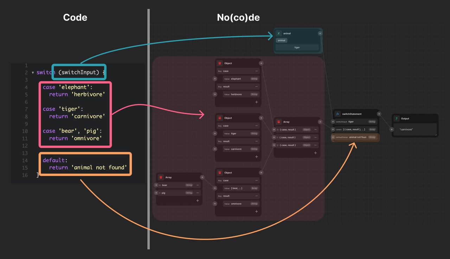This screenshot has height=259, width=450.
Task: Click input port of Array item 0 { case, result }
Action: [x=274, y=129]
